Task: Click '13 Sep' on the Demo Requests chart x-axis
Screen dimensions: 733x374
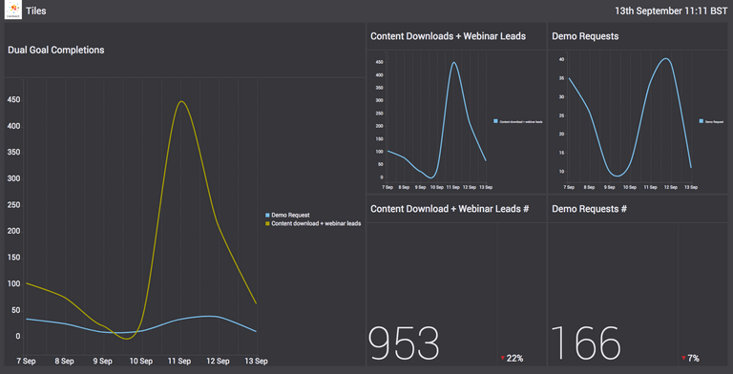Action: click(691, 187)
